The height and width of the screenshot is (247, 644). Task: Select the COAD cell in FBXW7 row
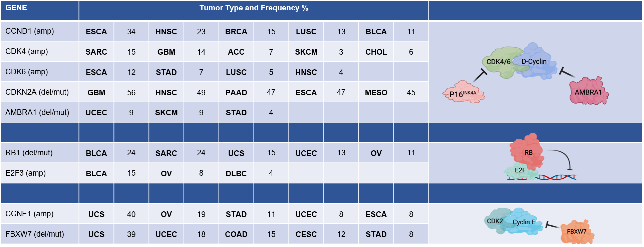[236, 234]
